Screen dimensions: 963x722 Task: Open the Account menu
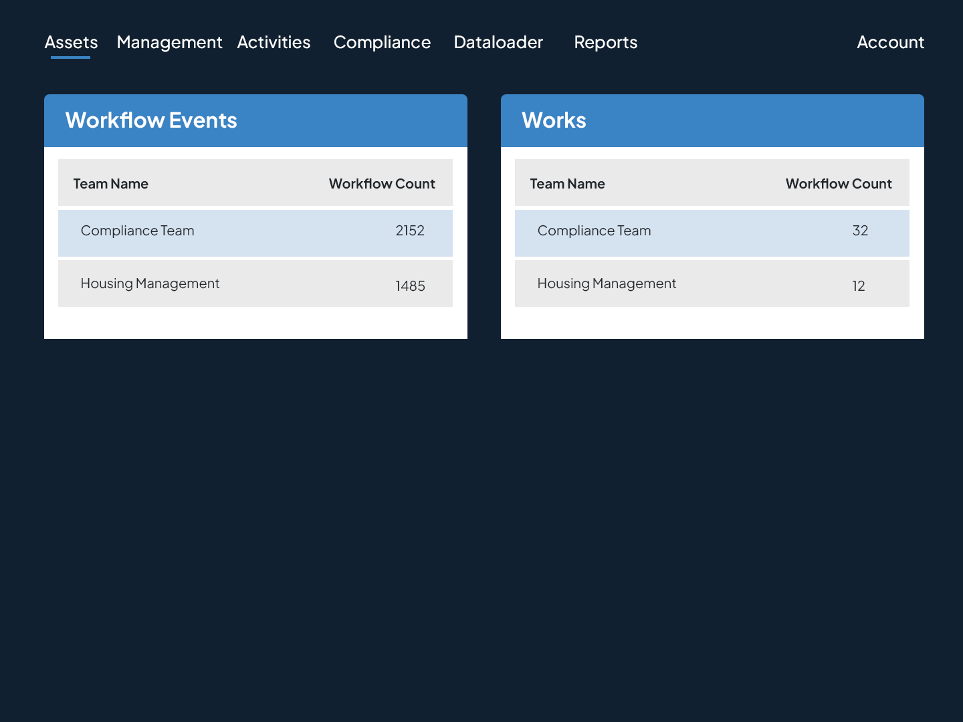coord(890,42)
